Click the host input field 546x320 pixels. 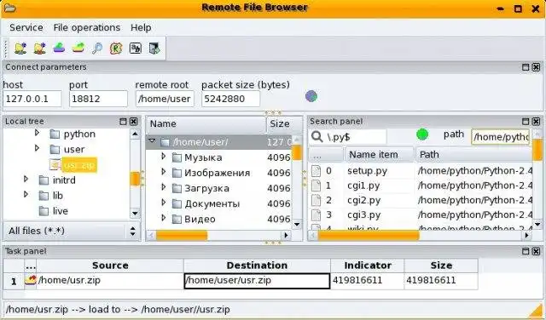tap(32, 99)
